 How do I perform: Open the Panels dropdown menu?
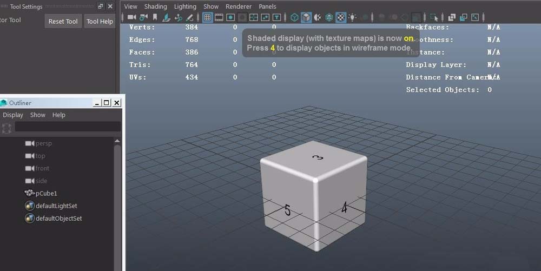click(x=267, y=6)
